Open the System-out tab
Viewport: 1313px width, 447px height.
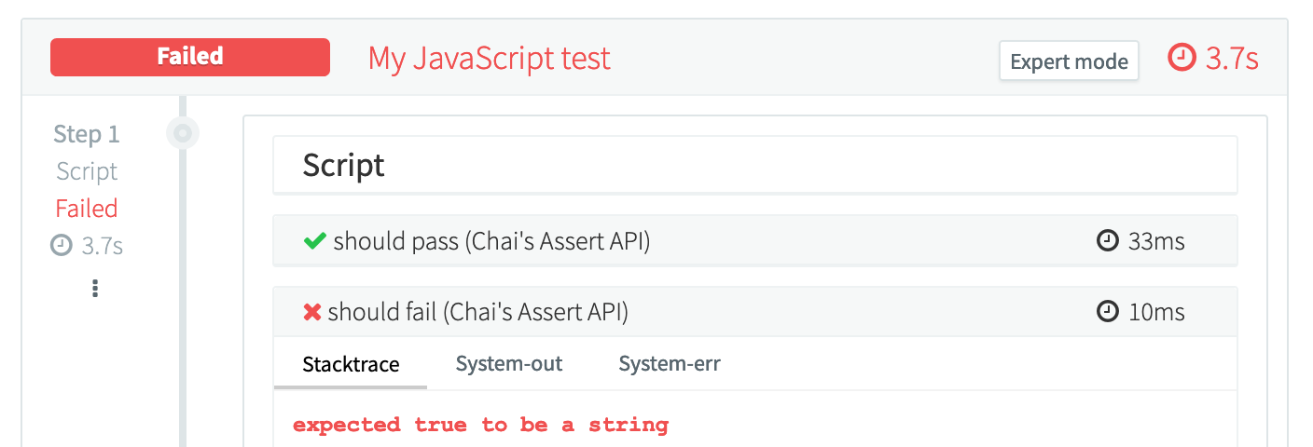point(509,364)
